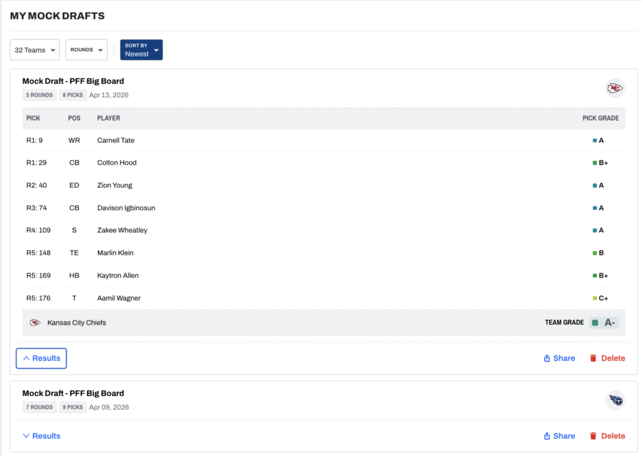The height and width of the screenshot is (456, 643).
Task: Open the Rounds filter dropdown
Action: click(86, 50)
